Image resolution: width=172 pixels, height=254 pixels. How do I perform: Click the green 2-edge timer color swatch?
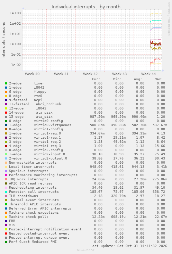coord(6,83)
